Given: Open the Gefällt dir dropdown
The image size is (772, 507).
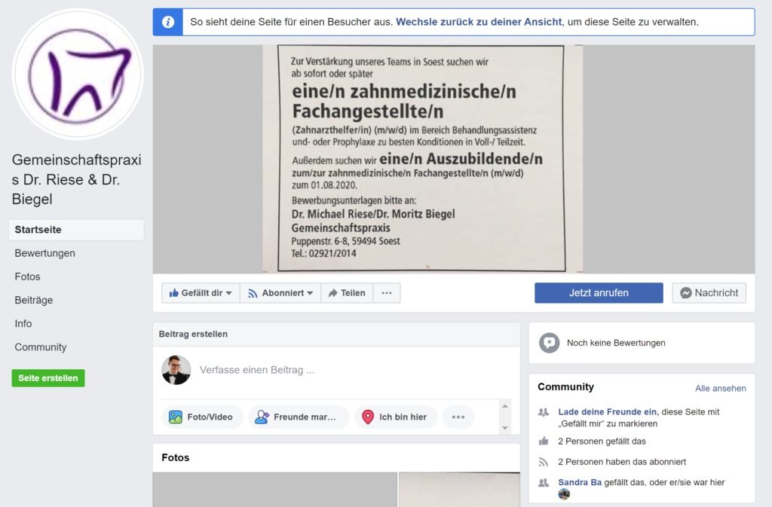Looking at the screenshot, I should pyautogui.click(x=201, y=293).
